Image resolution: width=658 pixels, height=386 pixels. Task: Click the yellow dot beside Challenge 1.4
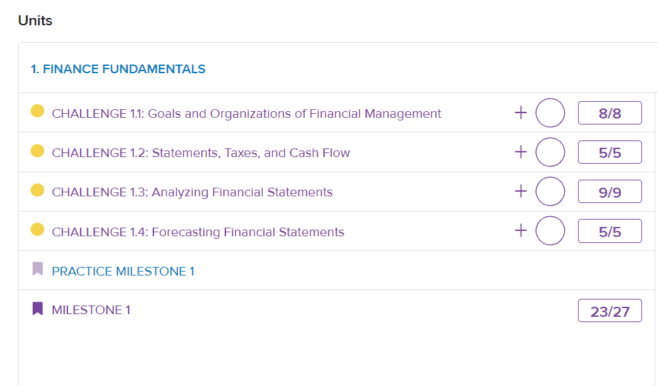pyautogui.click(x=37, y=229)
